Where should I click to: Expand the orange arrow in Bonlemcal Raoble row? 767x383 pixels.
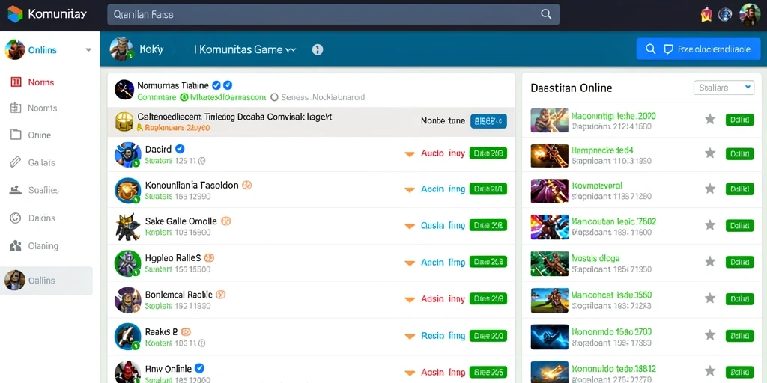(x=410, y=299)
